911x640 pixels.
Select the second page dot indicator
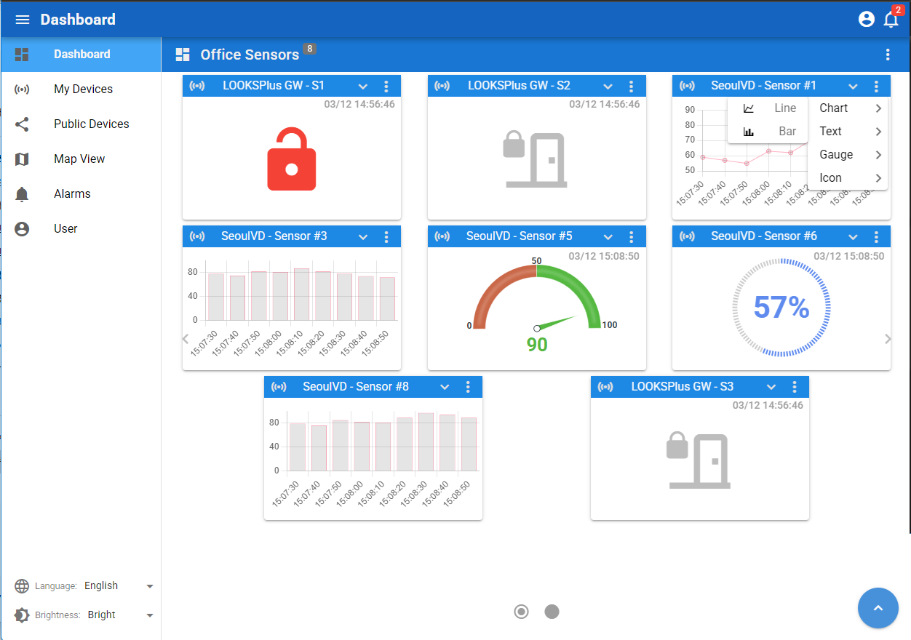coord(552,612)
